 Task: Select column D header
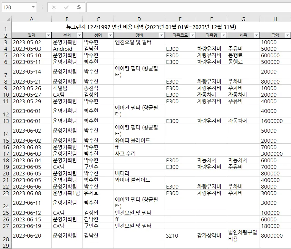coord(139,19)
